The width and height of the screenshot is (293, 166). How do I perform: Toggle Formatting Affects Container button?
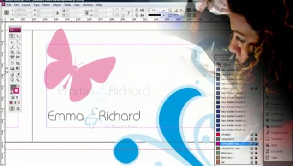click(12, 97)
